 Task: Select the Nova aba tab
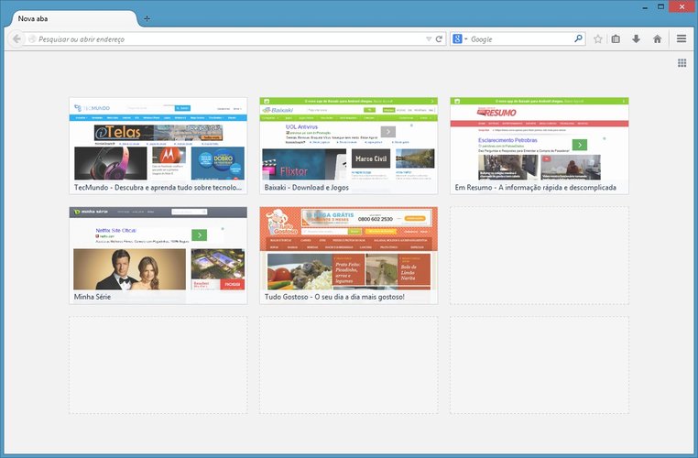pos(73,18)
